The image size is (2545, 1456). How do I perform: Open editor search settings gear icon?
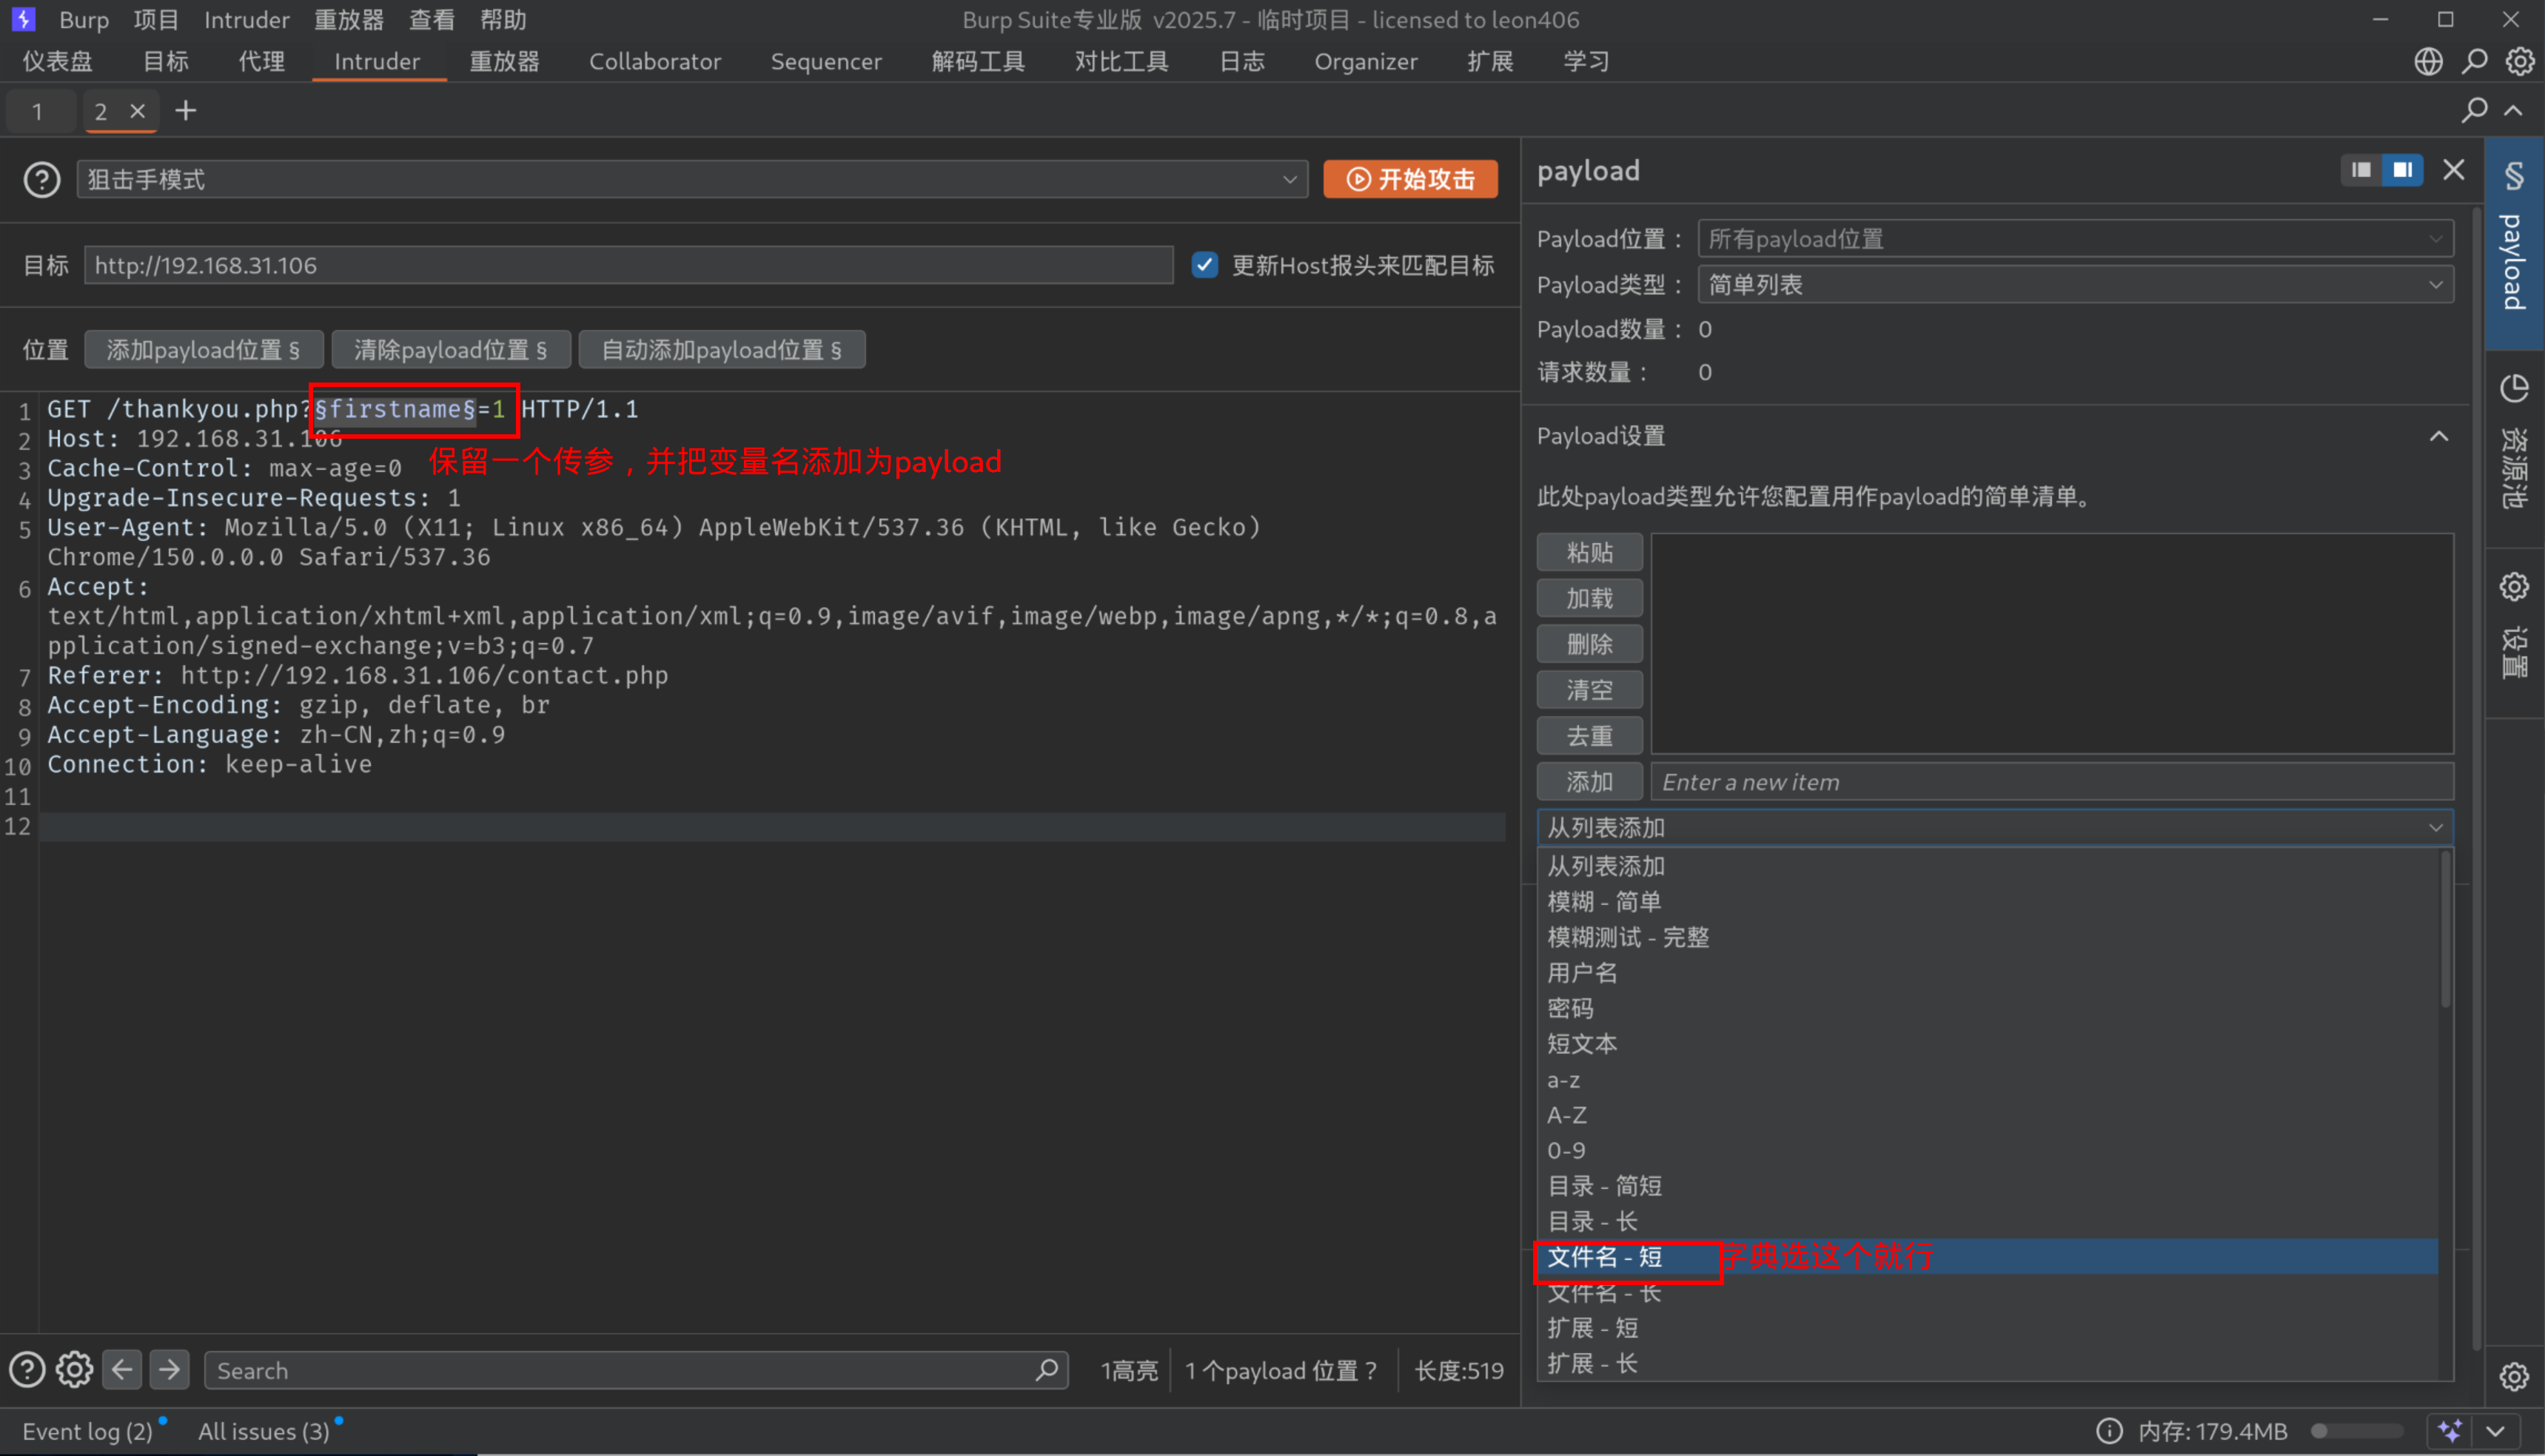tap(74, 1370)
